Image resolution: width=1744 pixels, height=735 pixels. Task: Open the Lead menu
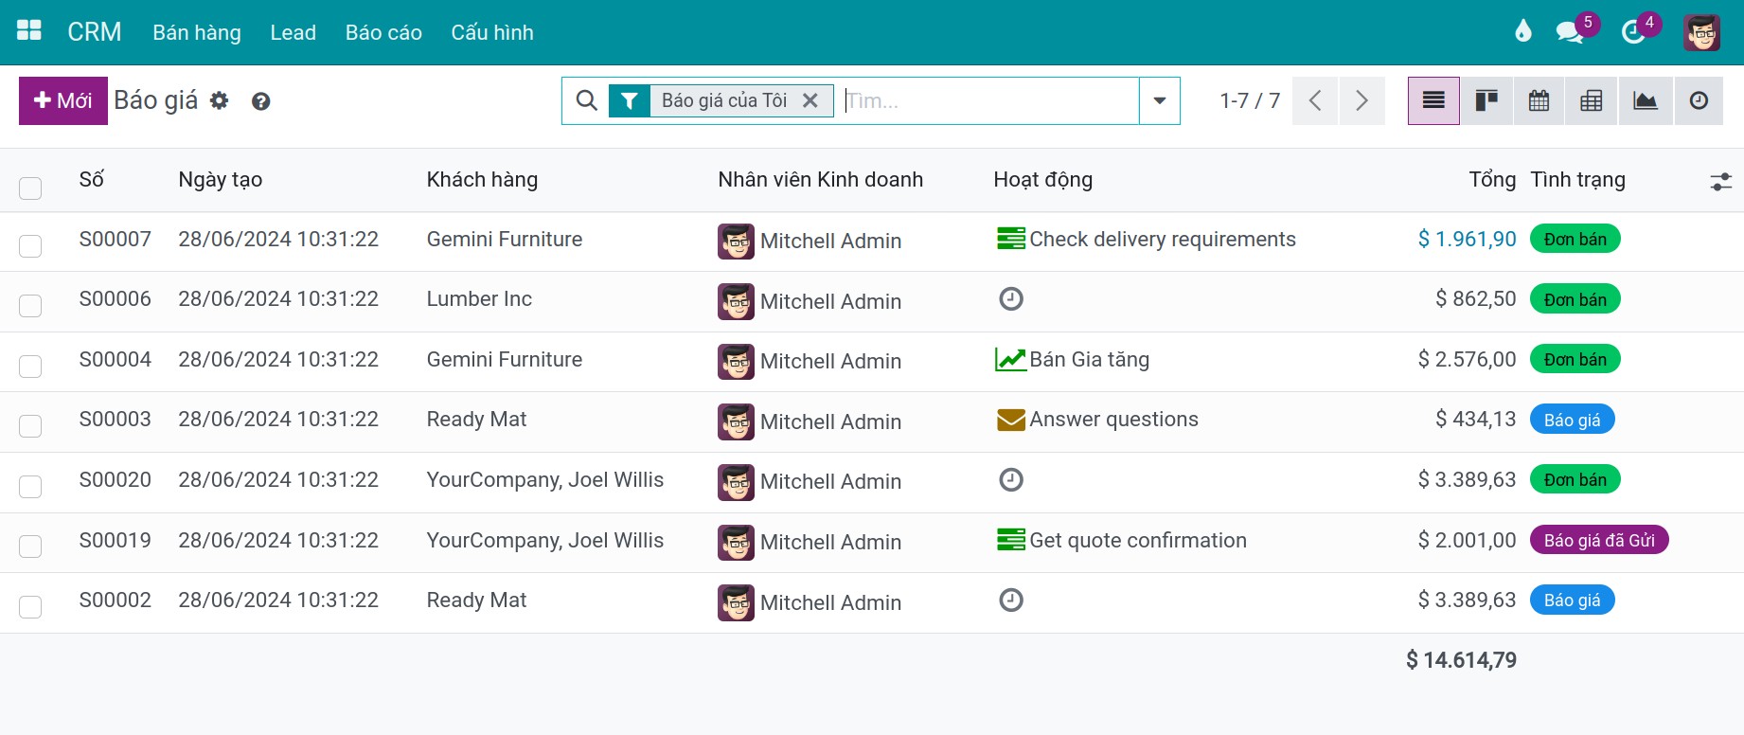(x=294, y=32)
